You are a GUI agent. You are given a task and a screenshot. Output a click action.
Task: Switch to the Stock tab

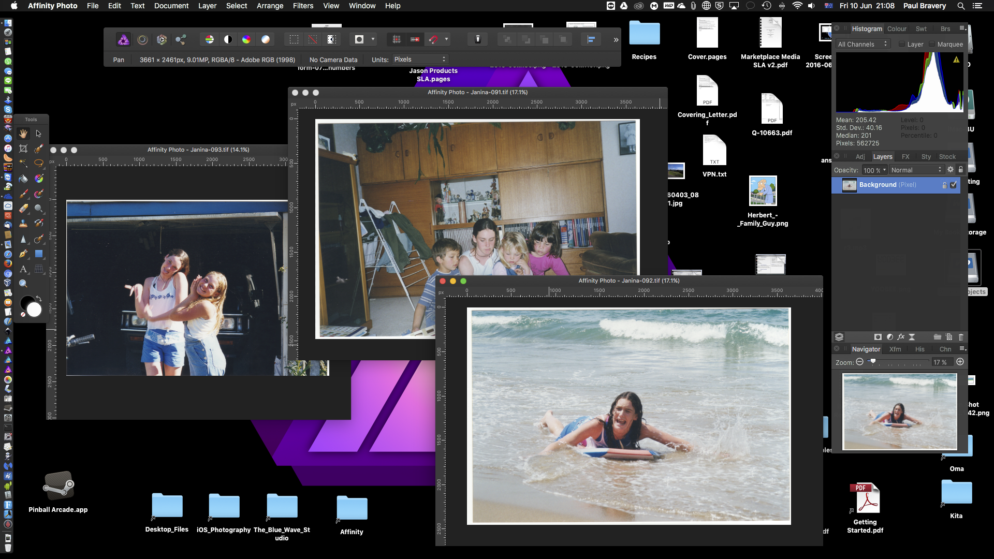coord(947,157)
